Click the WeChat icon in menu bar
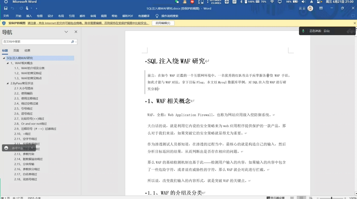This screenshot has width=357, height=199. (177, 2)
